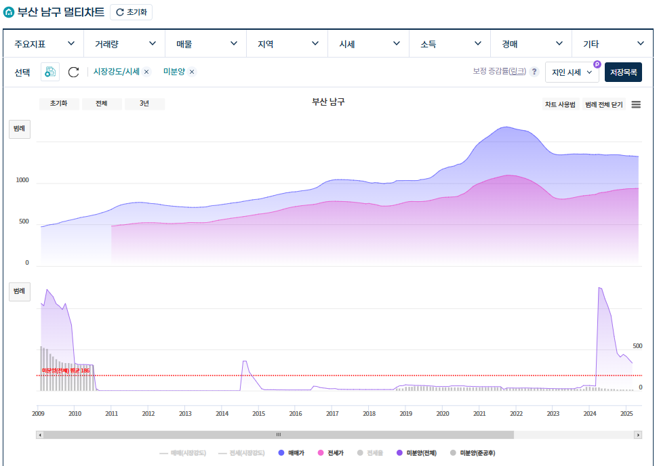659x466 pixels.
Task: Click the refresh icon next to 선택
Action: pos(73,71)
